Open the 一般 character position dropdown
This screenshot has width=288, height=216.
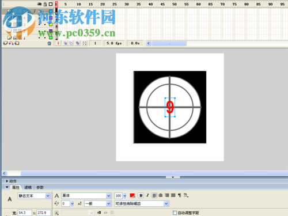point(109,203)
